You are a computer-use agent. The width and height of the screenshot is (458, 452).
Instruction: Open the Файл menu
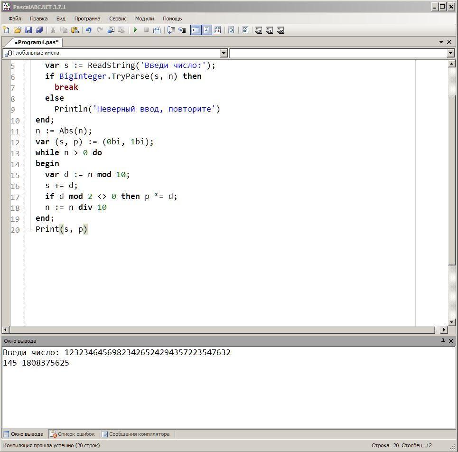[x=15, y=19]
